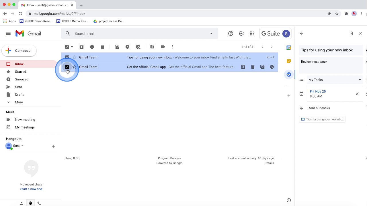Click the Tasks side panel icon
367x206 pixels.
pyautogui.click(x=289, y=75)
